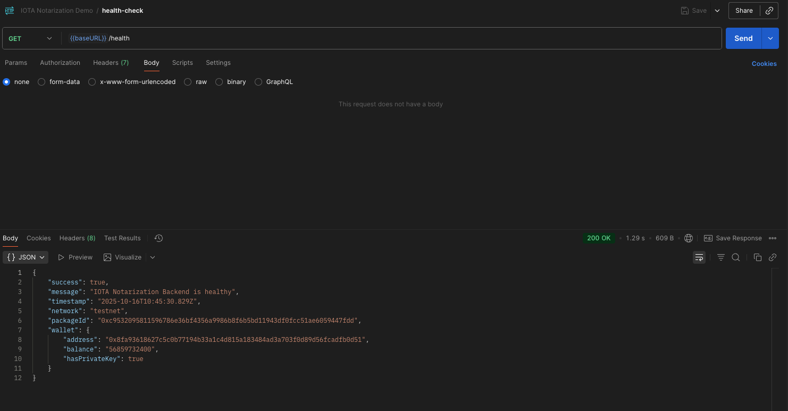This screenshot has width=788, height=411.
Task: Open the Test Results tab
Action: coord(122,238)
